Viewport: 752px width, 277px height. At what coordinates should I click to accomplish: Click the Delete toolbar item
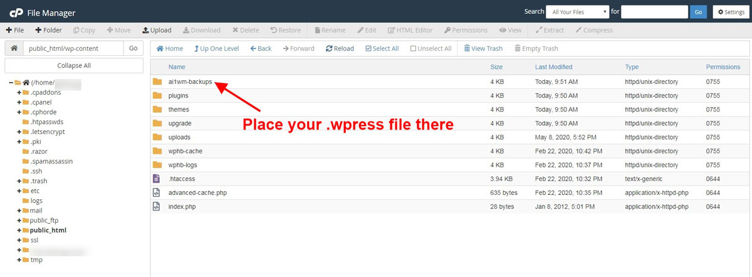(245, 30)
